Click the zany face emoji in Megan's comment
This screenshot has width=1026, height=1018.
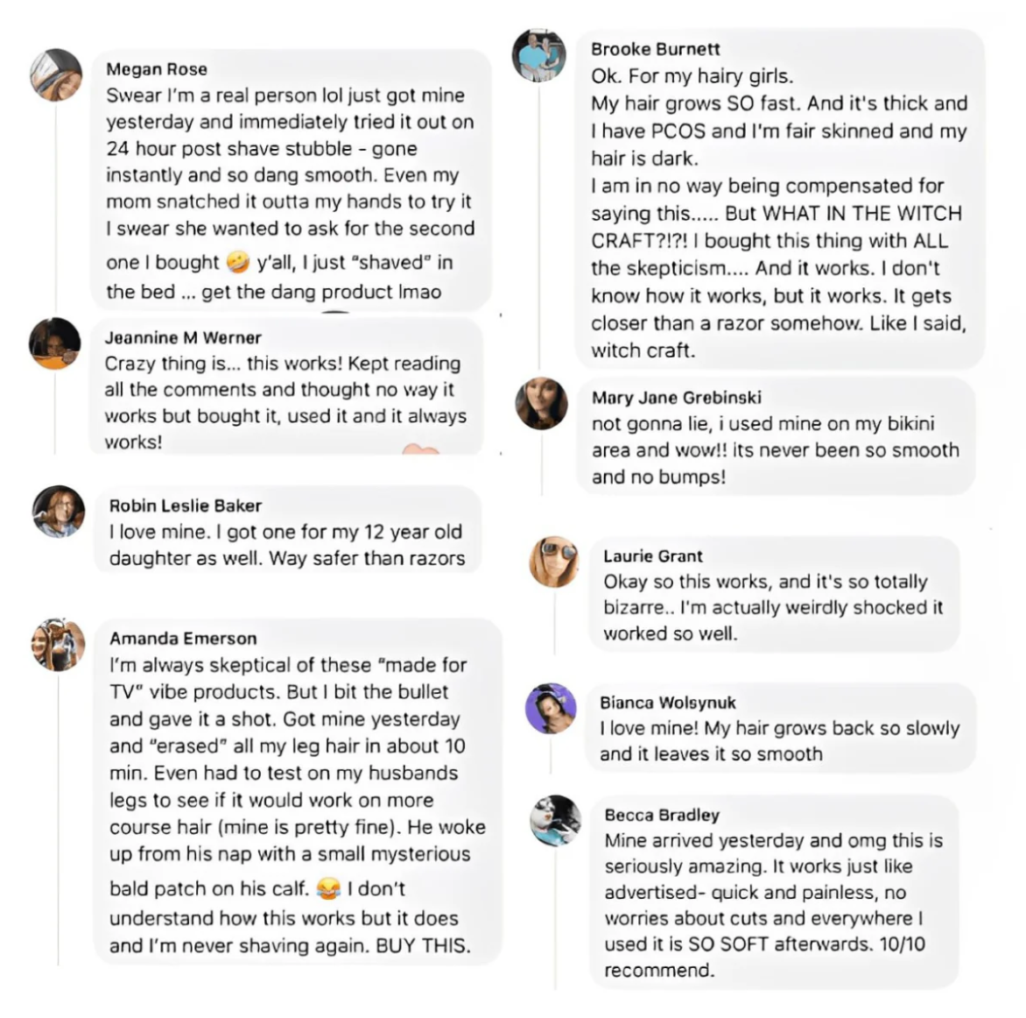pyautogui.click(x=237, y=262)
